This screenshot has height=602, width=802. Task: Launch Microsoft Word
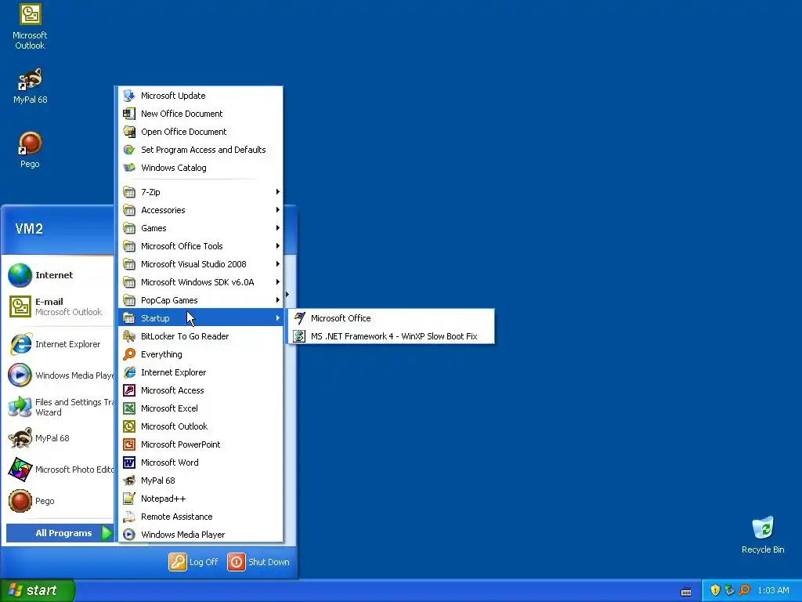[200, 462]
